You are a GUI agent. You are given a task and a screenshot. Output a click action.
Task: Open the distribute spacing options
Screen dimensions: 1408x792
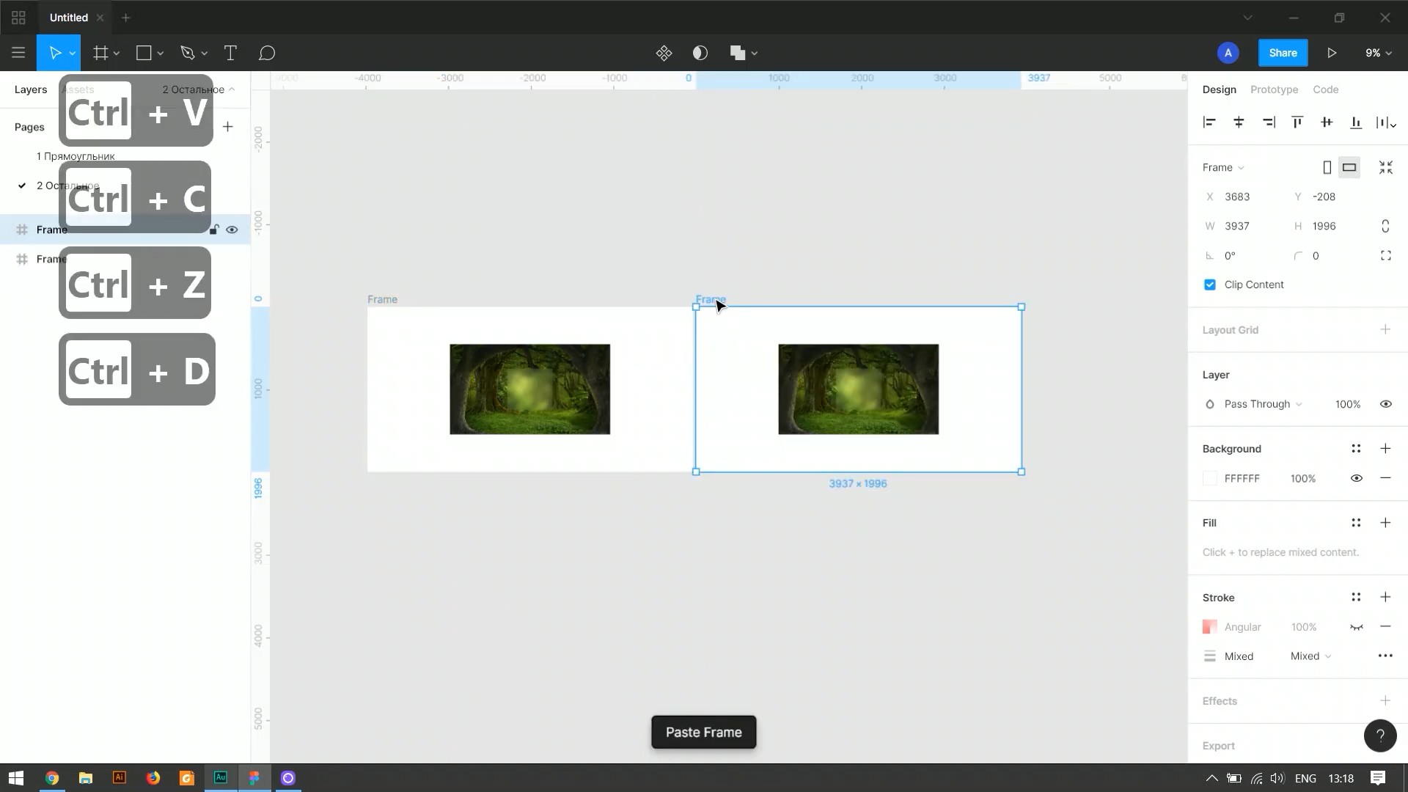coord(1386,122)
